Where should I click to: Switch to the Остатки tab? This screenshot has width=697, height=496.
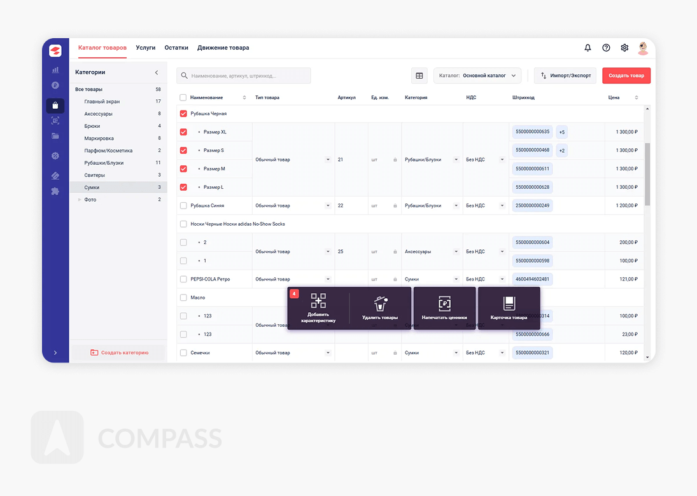[x=176, y=48]
